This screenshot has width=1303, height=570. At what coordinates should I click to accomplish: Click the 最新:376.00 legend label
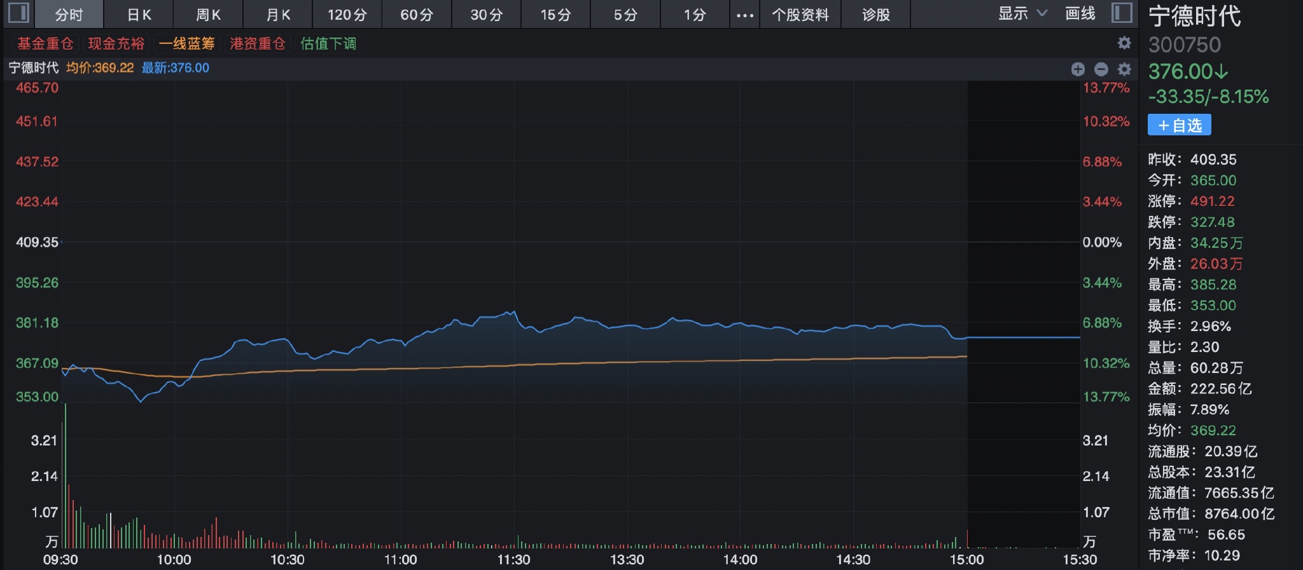(x=175, y=68)
